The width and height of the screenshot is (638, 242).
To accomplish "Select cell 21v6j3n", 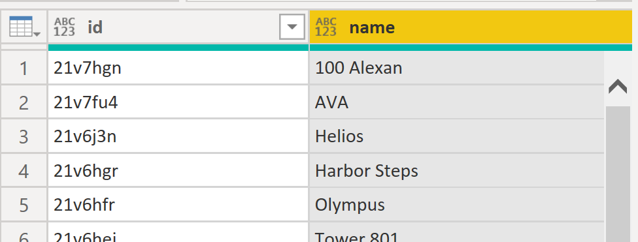I will pos(178,136).
